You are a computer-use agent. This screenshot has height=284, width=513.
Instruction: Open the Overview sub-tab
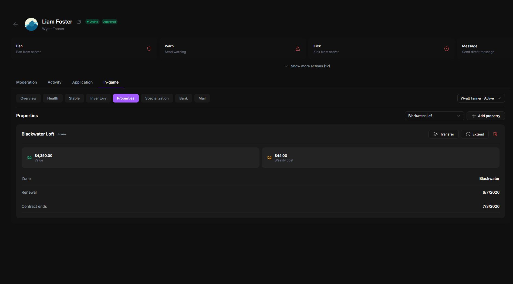tap(28, 98)
